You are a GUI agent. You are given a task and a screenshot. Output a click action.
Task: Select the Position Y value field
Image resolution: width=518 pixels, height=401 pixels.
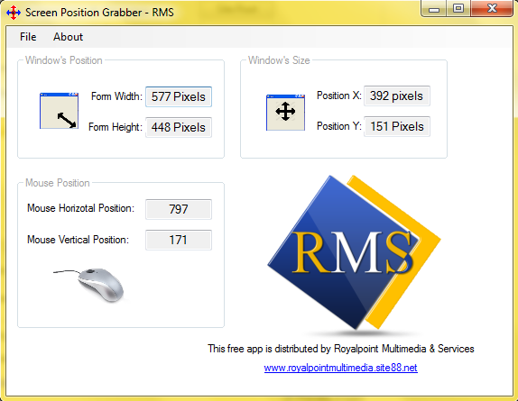tap(397, 126)
